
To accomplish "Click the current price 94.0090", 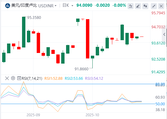I will tap(84, 5).
